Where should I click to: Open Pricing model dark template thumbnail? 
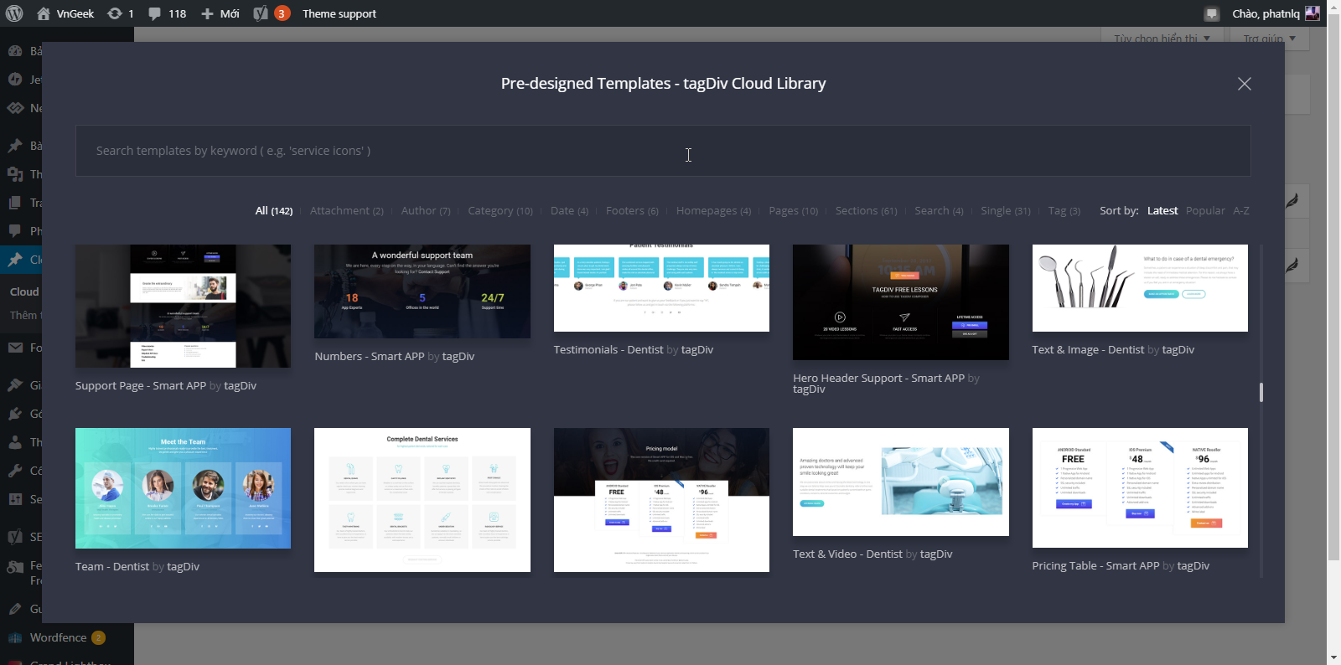(x=661, y=500)
